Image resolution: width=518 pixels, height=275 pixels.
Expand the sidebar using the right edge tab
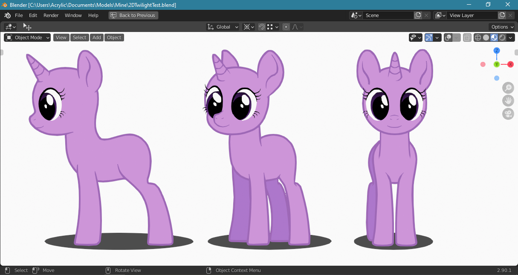[516, 52]
